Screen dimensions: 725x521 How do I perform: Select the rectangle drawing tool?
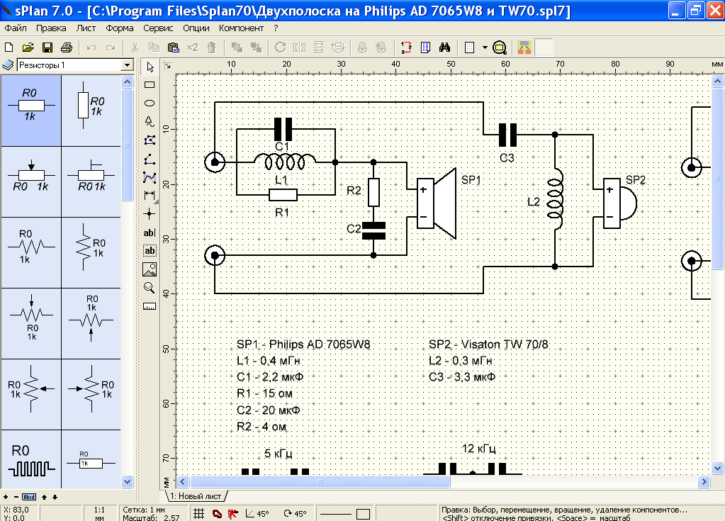[x=150, y=85]
